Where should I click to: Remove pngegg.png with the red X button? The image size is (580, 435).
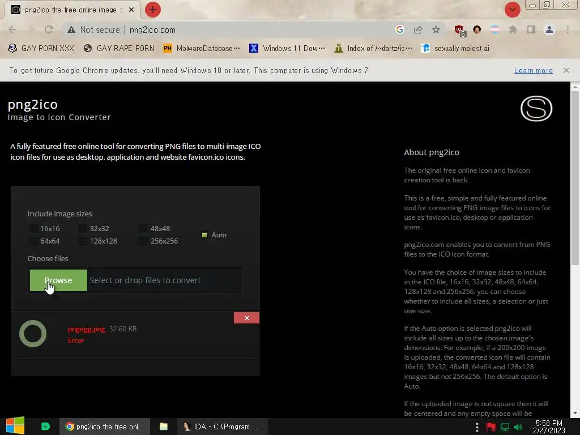click(246, 318)
